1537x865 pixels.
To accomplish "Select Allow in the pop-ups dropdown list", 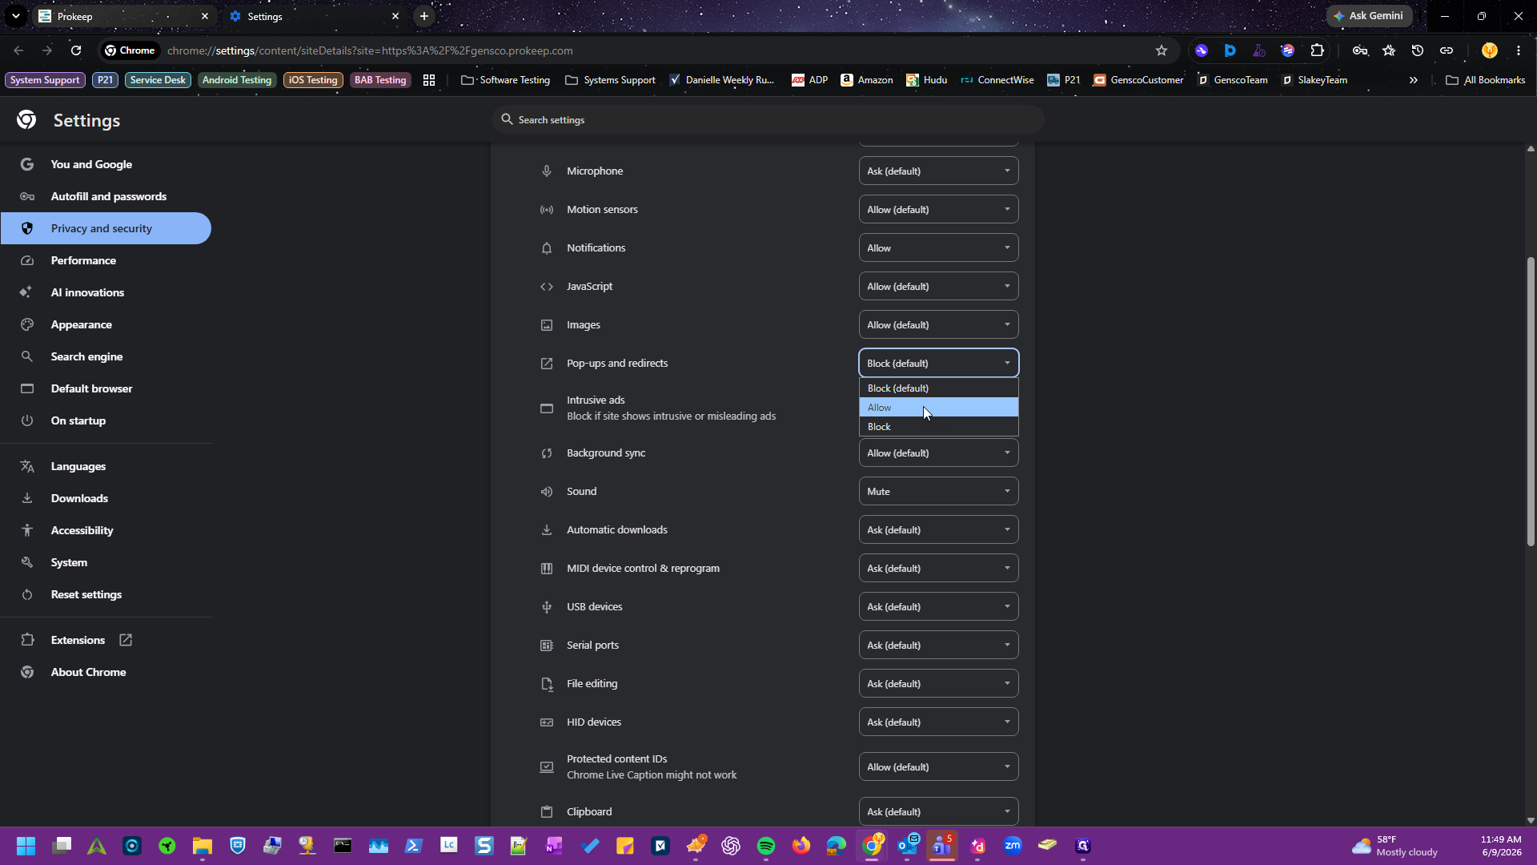I will (x=938, y=408).
